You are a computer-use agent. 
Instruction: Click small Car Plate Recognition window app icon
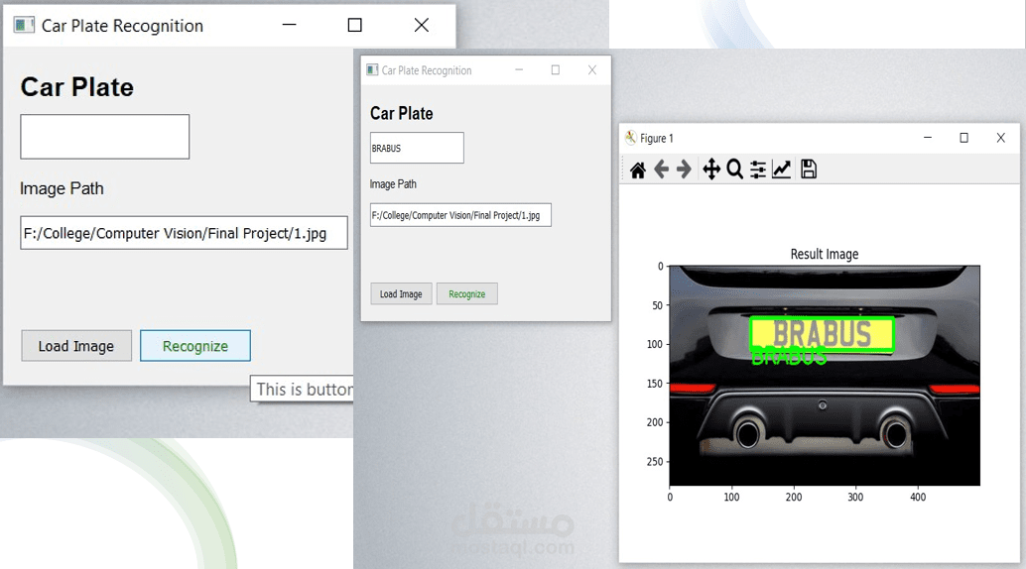(x=372, y=70)
